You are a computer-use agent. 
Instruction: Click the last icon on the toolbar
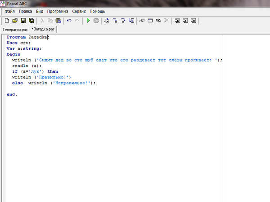(x=193, y=21)
